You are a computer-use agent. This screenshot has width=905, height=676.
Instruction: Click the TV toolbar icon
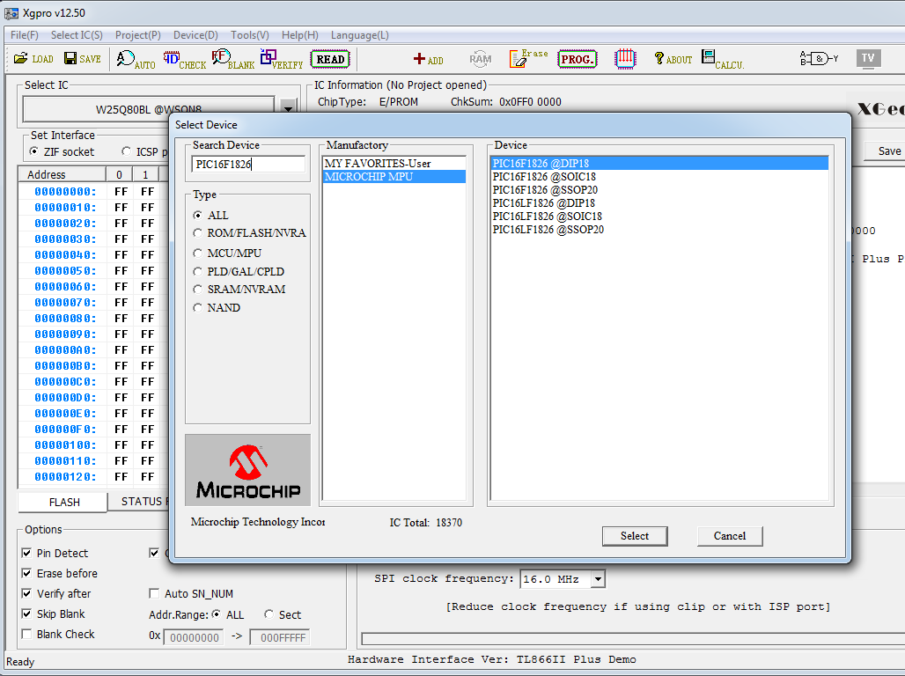pyautogui.click(x=868, y=58)
